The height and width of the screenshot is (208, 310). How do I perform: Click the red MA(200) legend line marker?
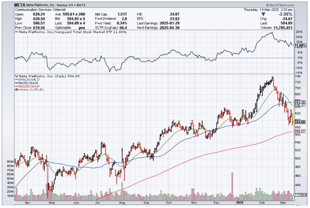coord(17,86)
